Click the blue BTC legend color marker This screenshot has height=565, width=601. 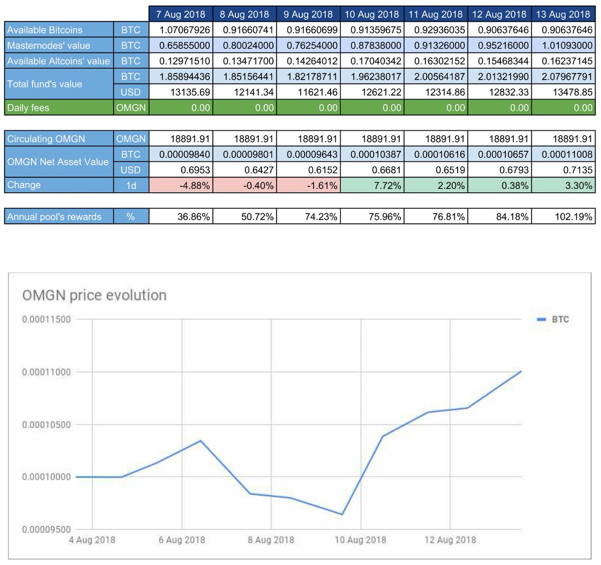[540, 319]
